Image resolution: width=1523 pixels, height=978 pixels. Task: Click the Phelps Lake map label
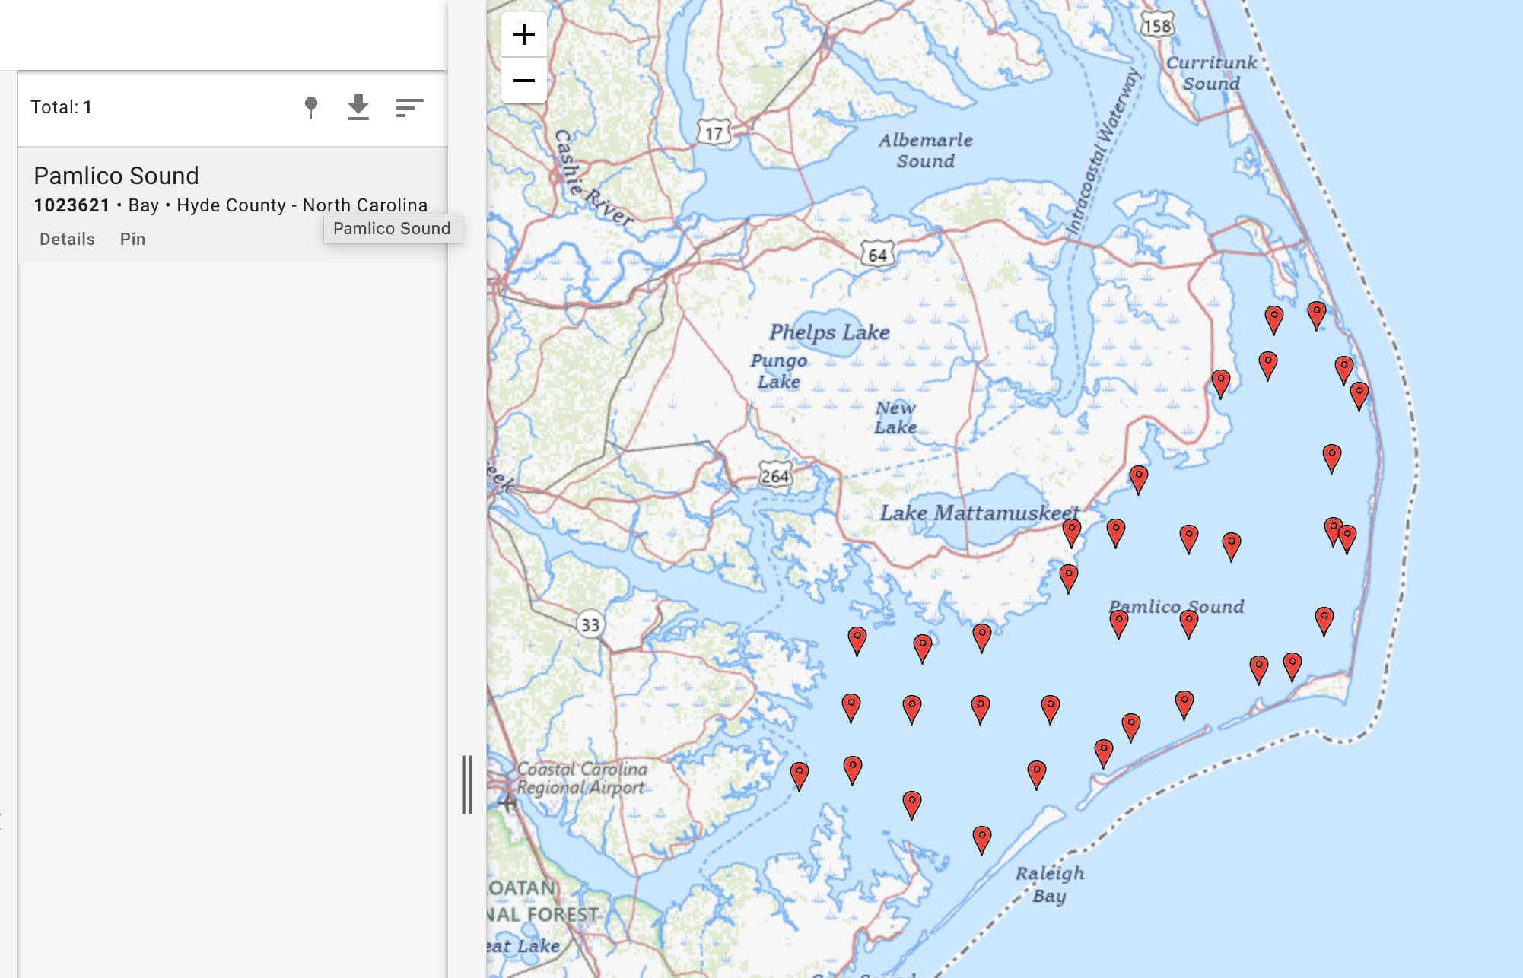(x=829, y=332)
